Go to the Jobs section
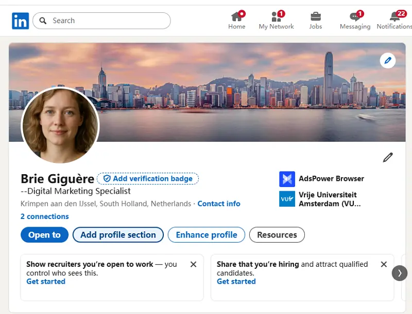 coord(315,20)
